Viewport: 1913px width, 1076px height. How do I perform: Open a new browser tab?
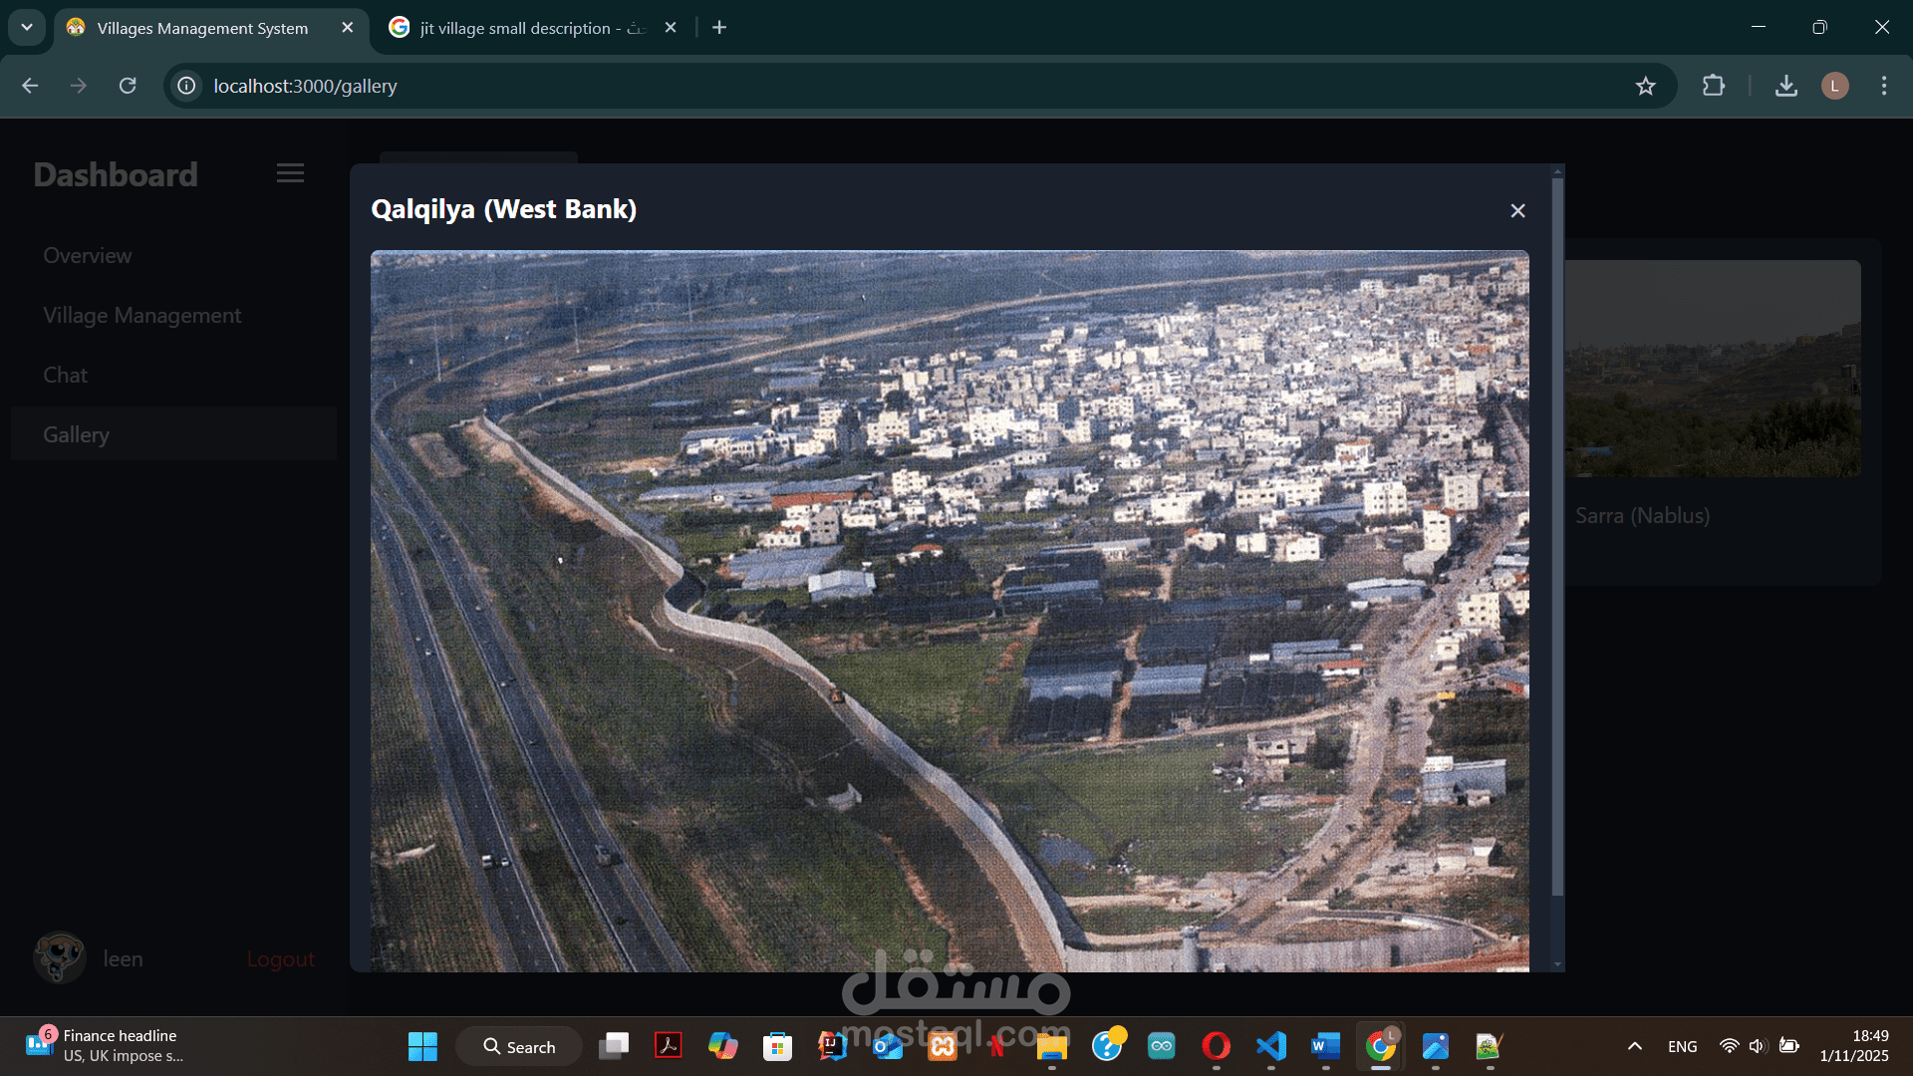[x=719, y=27]
